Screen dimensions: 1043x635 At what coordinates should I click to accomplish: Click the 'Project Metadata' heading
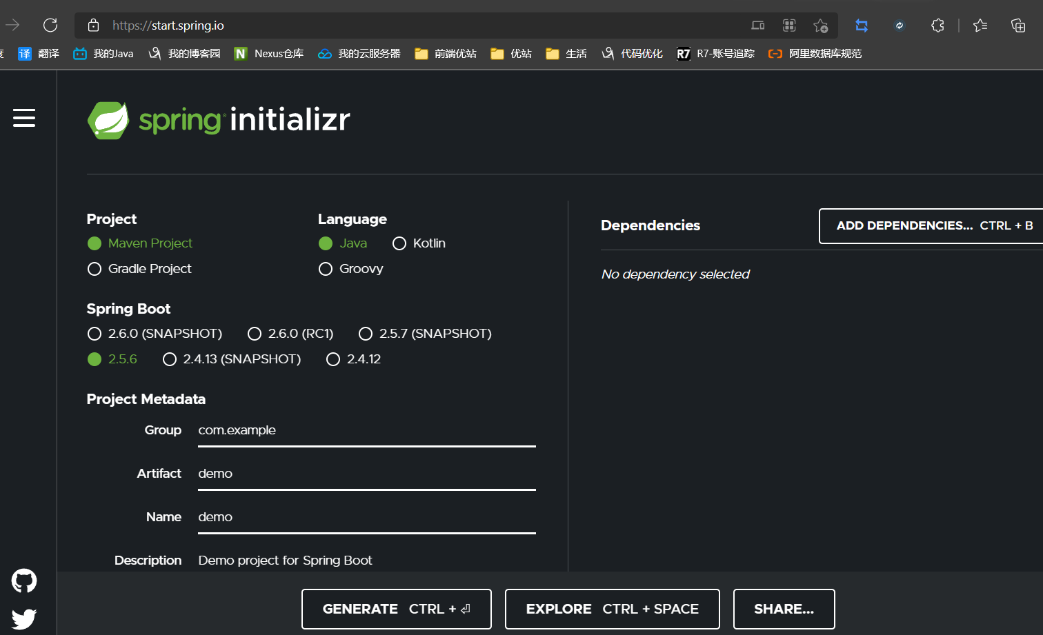pos(146,399)
